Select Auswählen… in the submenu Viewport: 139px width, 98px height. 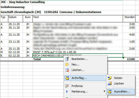(x=122, y=91)
